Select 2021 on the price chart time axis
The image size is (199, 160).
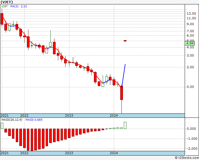pyautogui.click(x=5, y=115)
